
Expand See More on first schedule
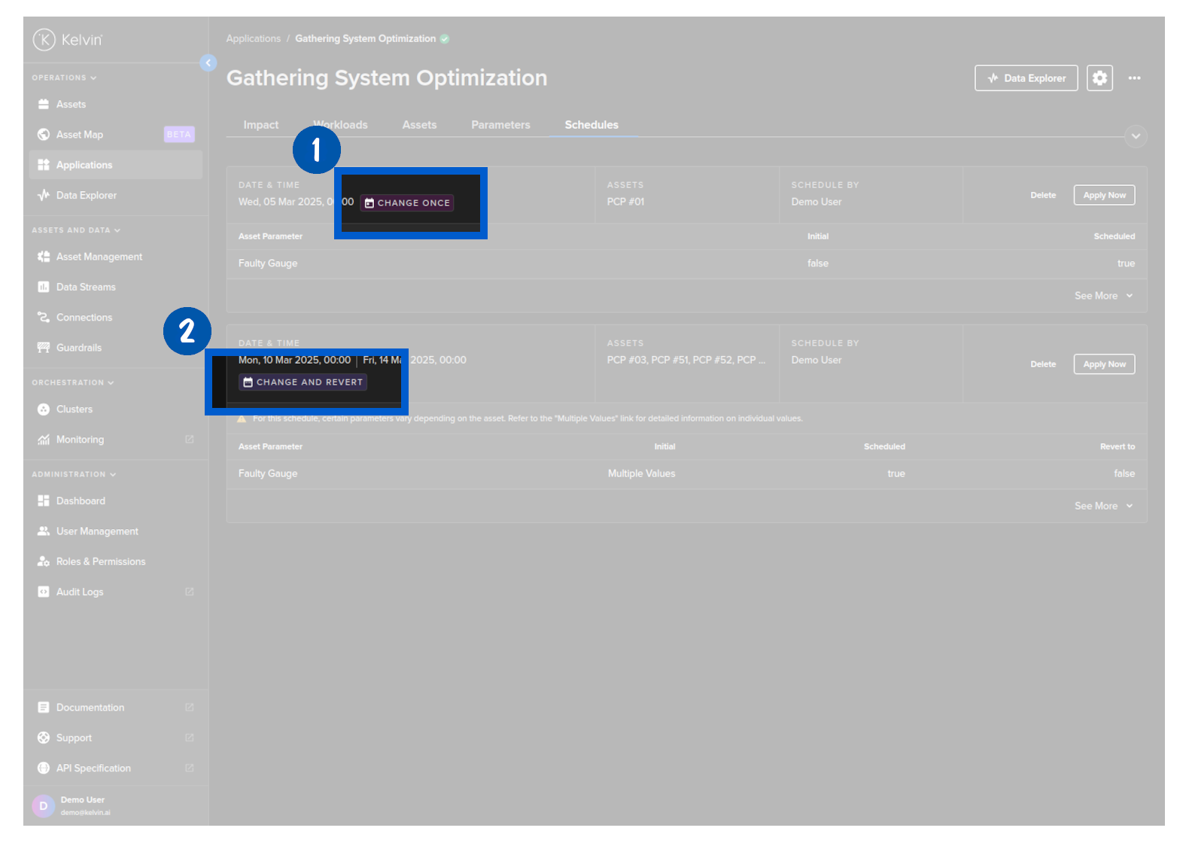(x=1102, y=296)
